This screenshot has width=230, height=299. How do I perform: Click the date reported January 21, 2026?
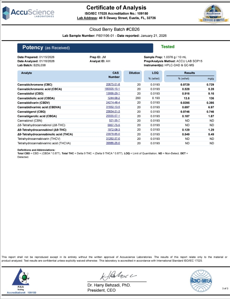[142, 36]
